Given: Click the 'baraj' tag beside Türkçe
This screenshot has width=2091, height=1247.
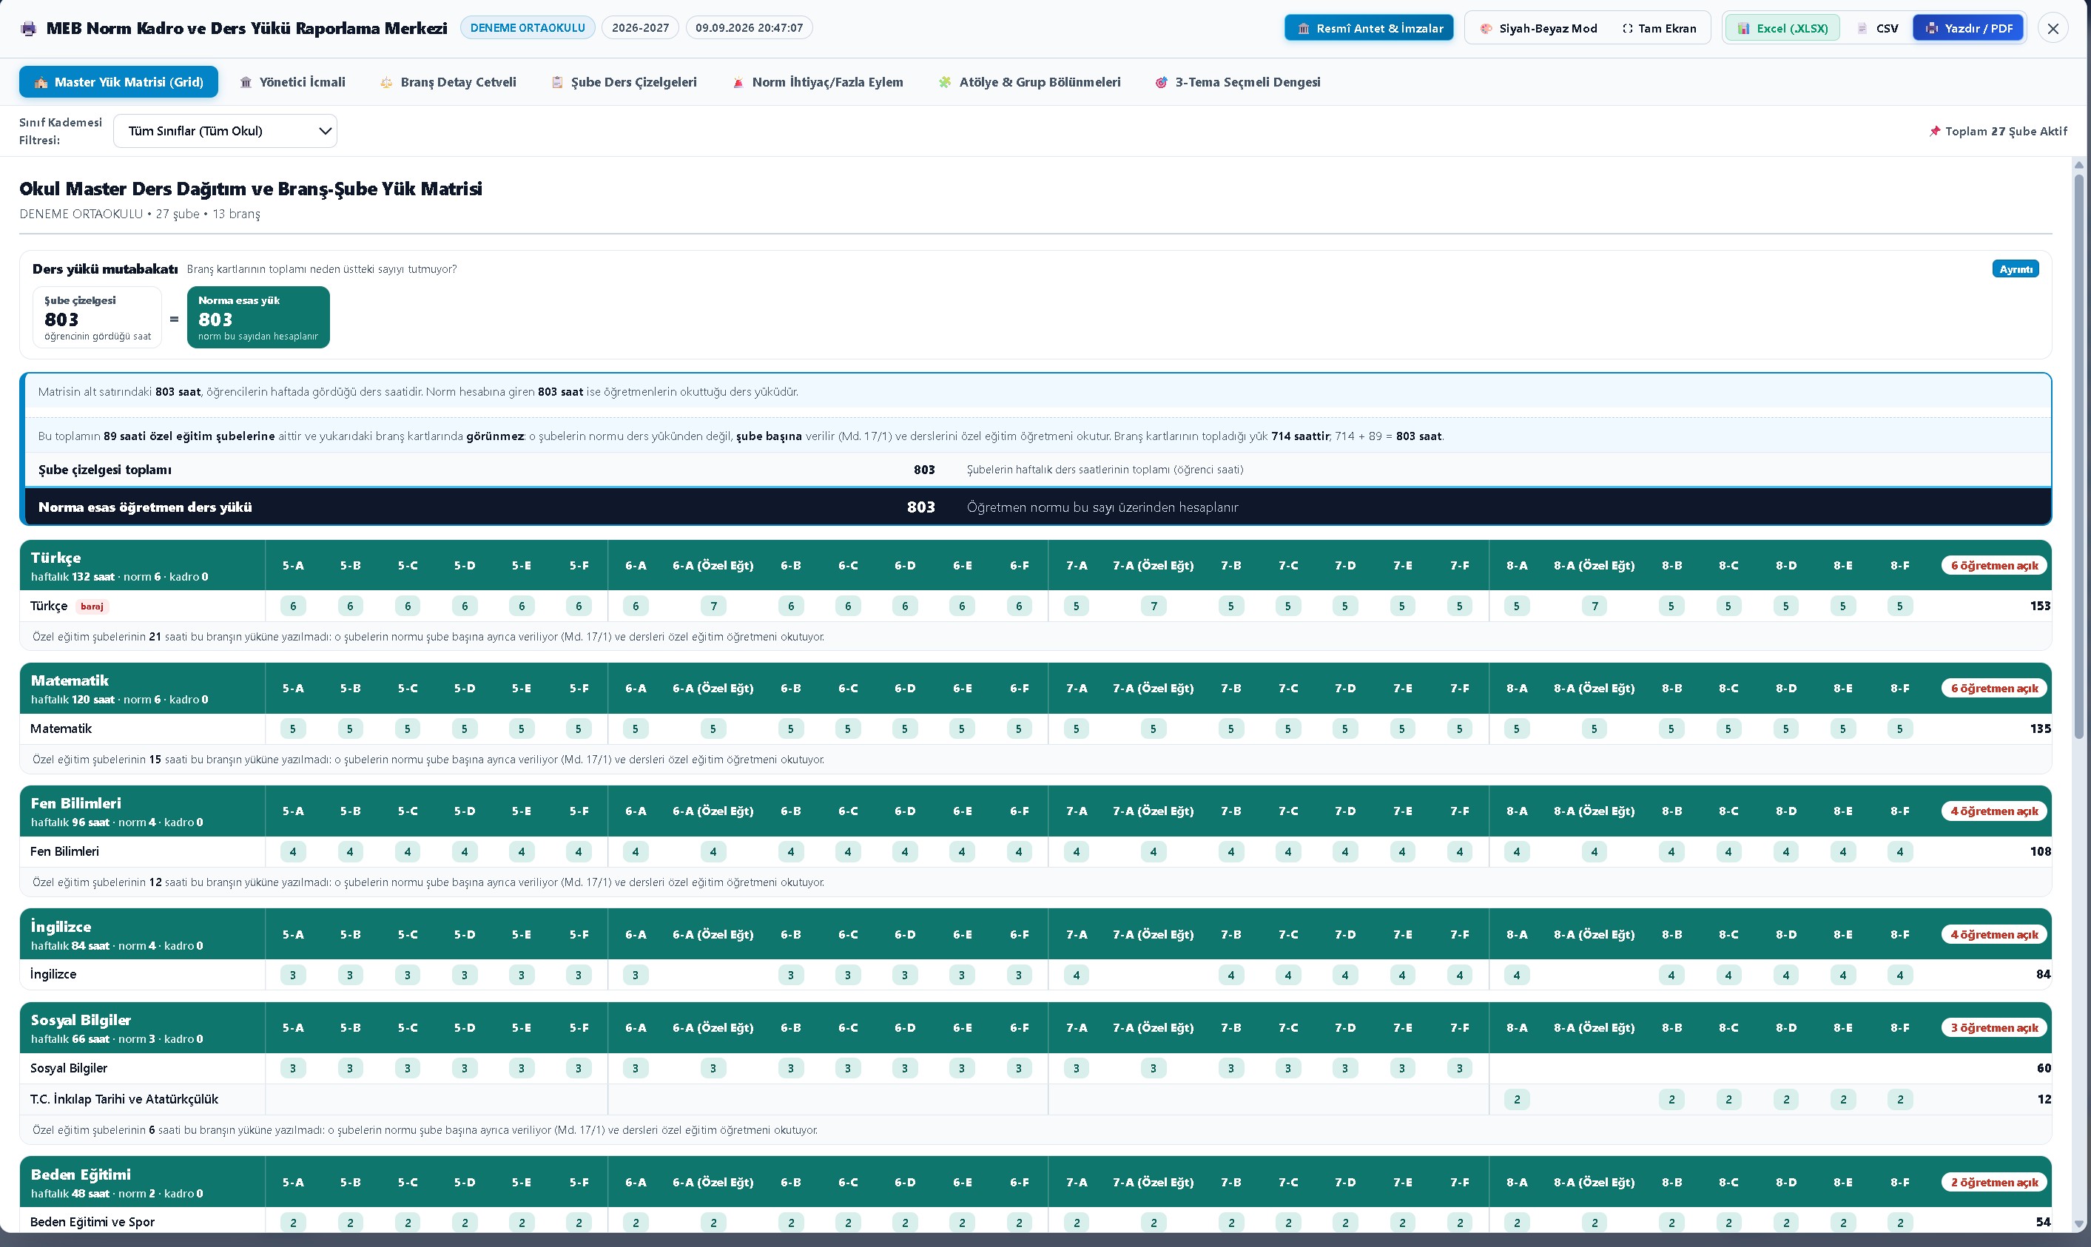Looking at the screenshot, I should tap(92, 606).
